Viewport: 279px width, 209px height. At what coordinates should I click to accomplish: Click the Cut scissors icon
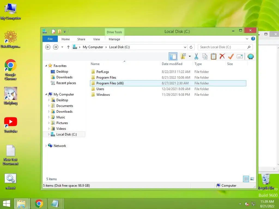click(x=196, y=57)
